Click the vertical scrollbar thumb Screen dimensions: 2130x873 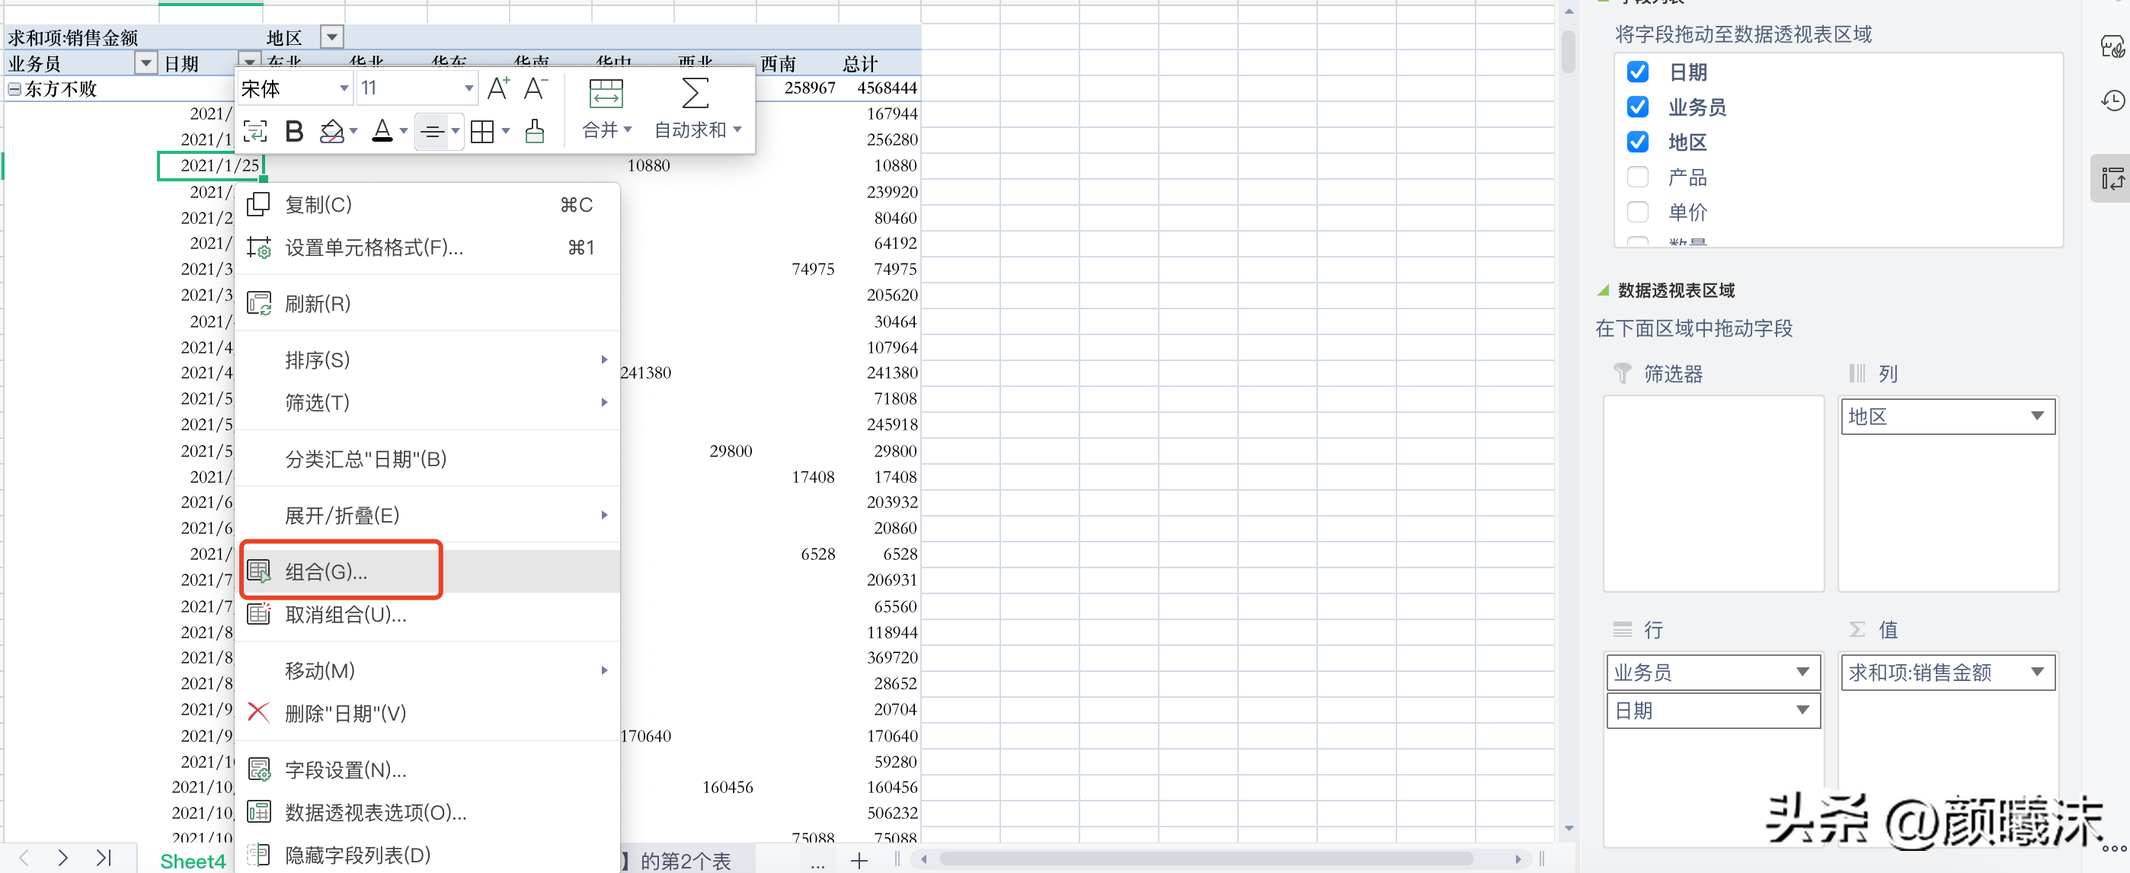(x=1568, y=51)
